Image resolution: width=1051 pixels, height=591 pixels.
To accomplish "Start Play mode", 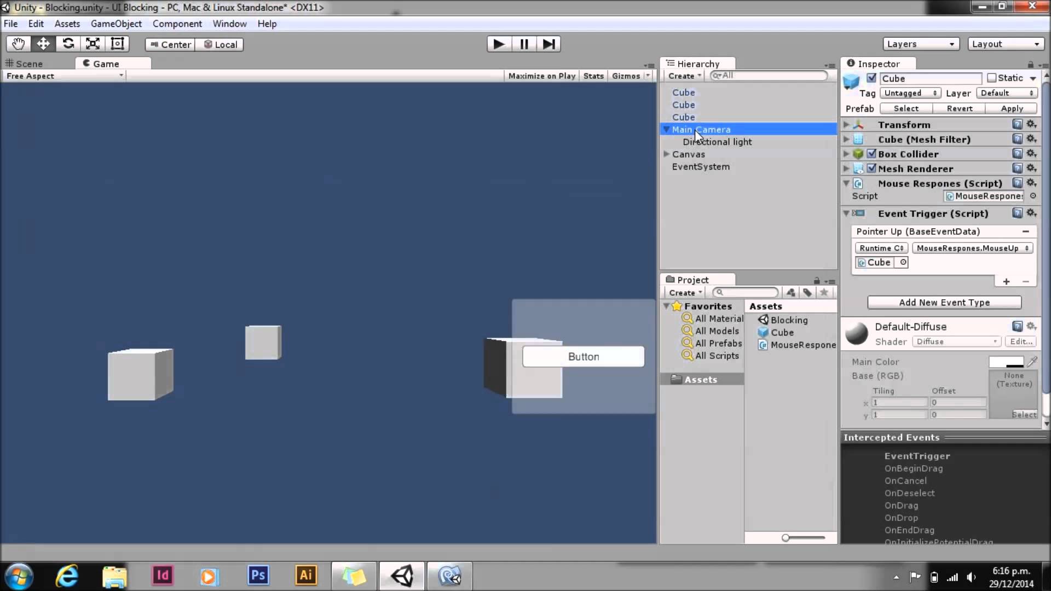I will point(499,44).
